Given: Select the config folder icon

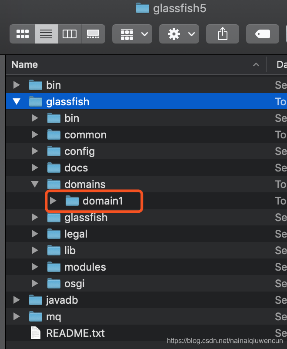Looking at the screenshot, I should pos(54,151).
